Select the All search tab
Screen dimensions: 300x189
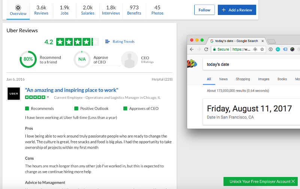click(209, 79)
